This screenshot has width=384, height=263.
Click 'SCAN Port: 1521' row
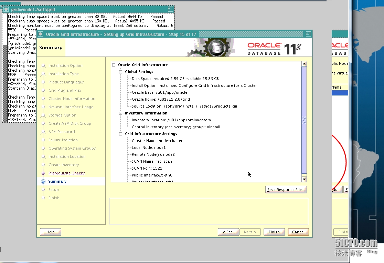[x=147, y=168]
